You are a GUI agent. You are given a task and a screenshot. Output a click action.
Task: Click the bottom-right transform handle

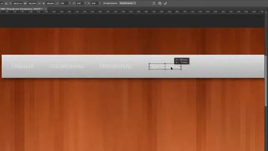pyautogui.click(x=181, y=69)
